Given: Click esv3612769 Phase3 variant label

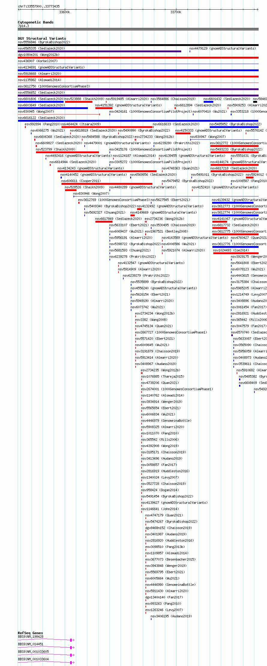Looking at the screenshot, I should point(114,200).
